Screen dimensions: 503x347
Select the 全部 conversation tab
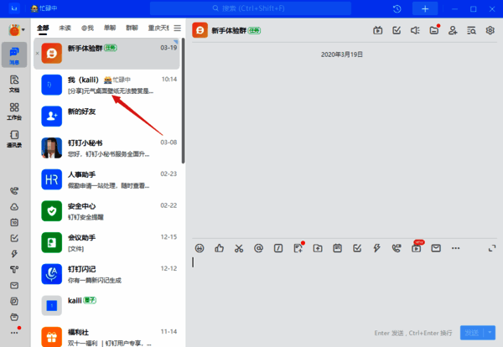pos(43,28)
